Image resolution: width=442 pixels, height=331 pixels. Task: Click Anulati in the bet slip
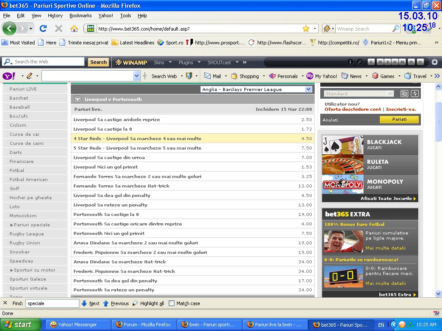tap(330, 120)
